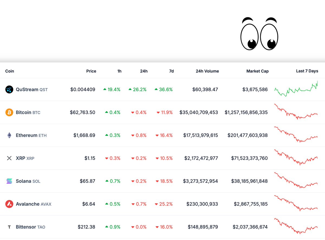Open the Bitcoin BTC coin link

coord(28,112)
